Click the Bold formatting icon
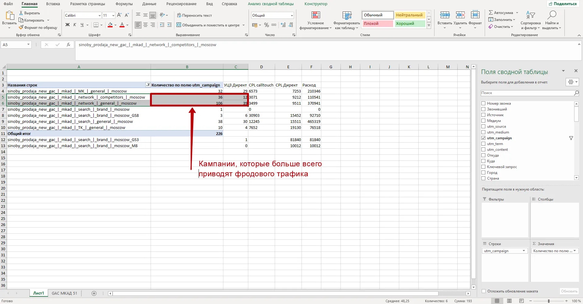 click(68, 25)
